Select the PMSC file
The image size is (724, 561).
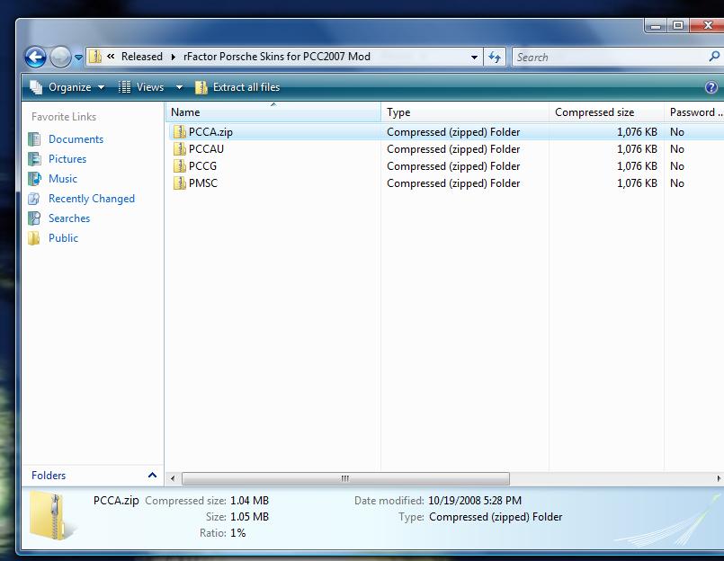tap(202, 183)
